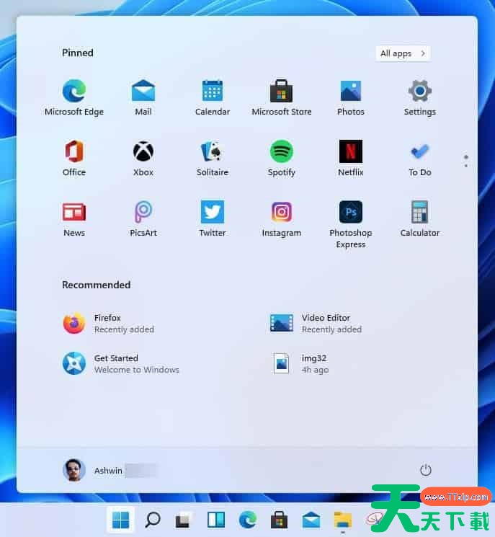Click the Ashwin user account
This screenshot has height=537, width=495.
pyautogui.click(x=110, y=470)
